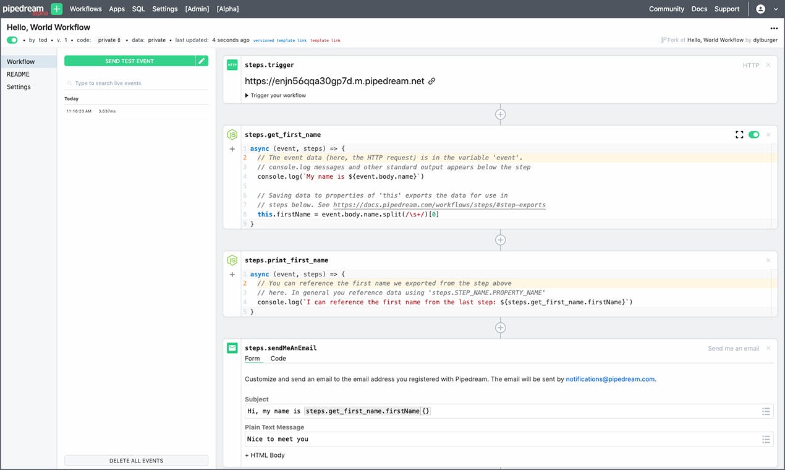
Task: Open the forked Hello, World Workflow link
Action: [x=715, y=40]
